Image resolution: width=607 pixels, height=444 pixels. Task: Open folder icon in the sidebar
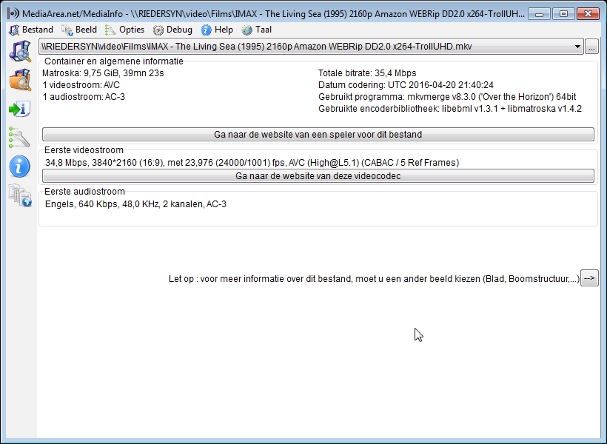(x=20, y=79)
